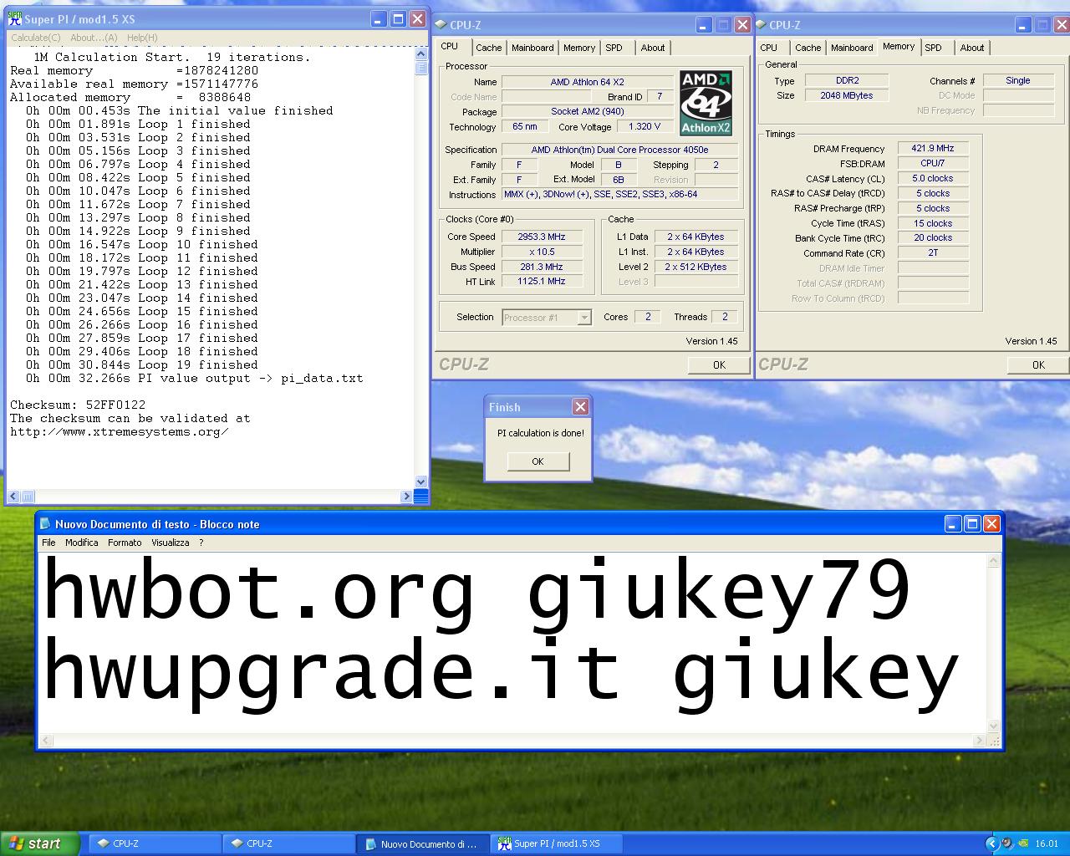Viewport: 1070px width, 856px height.
Task: Click the HT Link 1125.1 MHz field
Action: tap(542, 281)
